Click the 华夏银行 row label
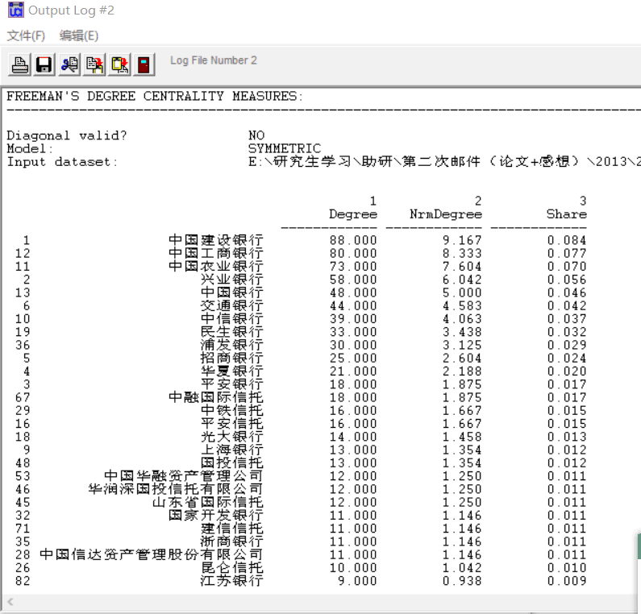641x614 pixels. click(231, 371)
